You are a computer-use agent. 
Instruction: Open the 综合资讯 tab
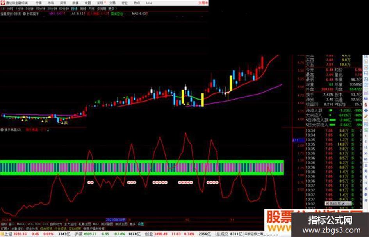[x=46, y=228]
